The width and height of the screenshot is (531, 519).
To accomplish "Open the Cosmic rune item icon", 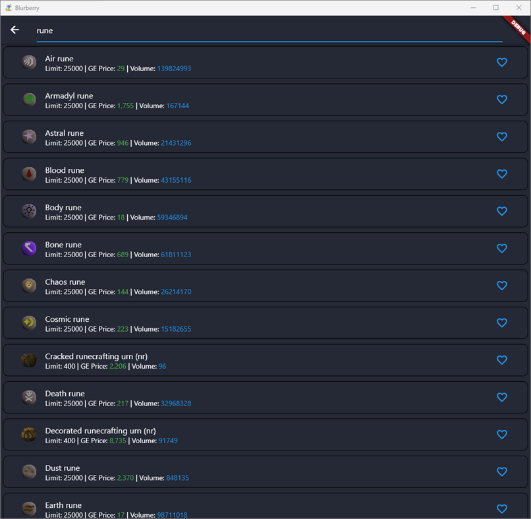I will (29, 322).
